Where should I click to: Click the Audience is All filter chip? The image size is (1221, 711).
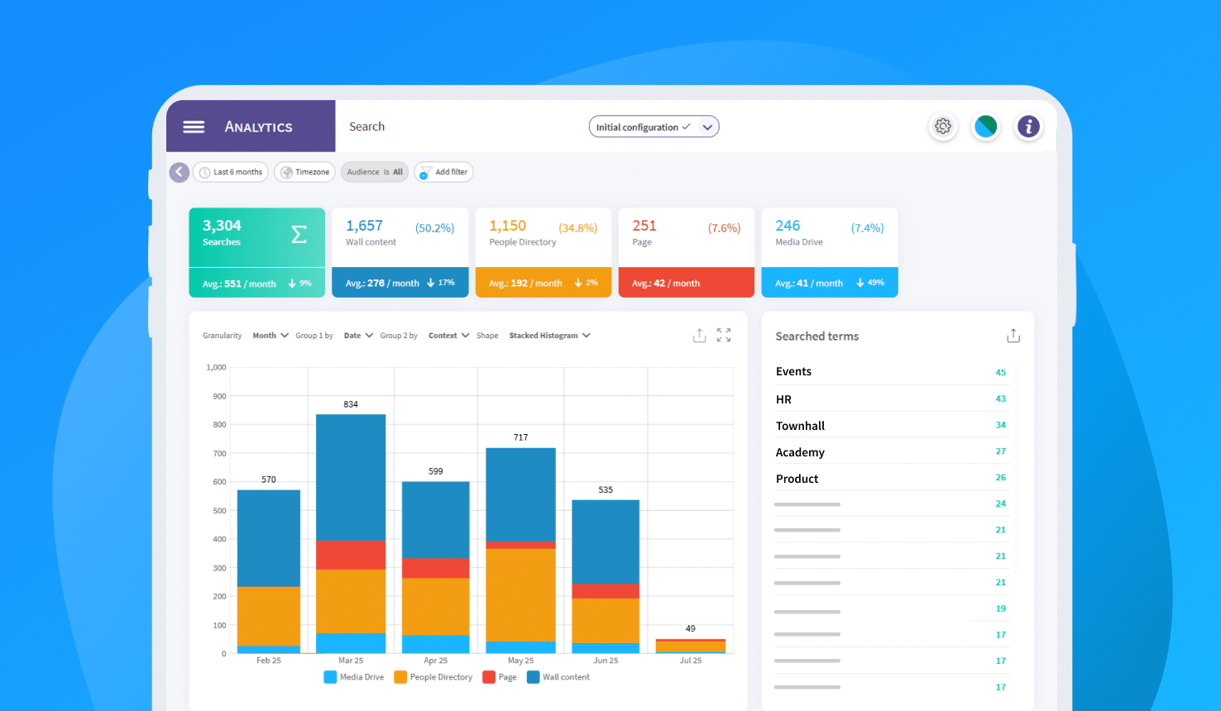(375, 172)
